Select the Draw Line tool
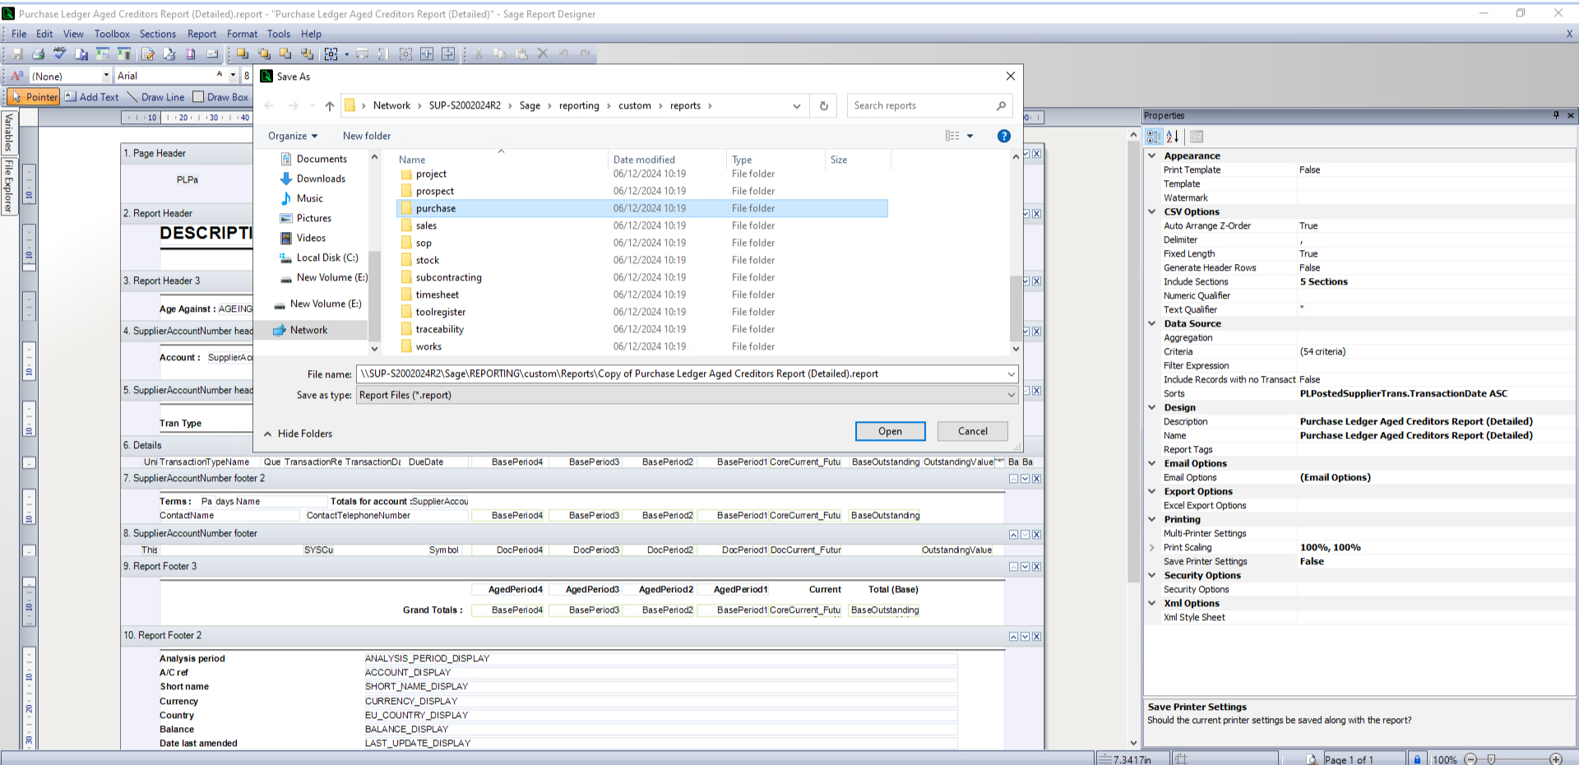This screenshot has height=765, width=1579. coord(155,96)
